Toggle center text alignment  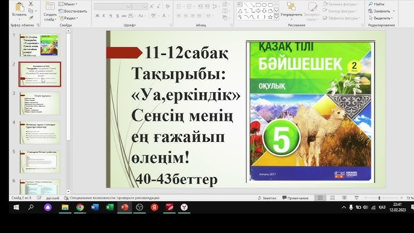click(x=186, y=16)
